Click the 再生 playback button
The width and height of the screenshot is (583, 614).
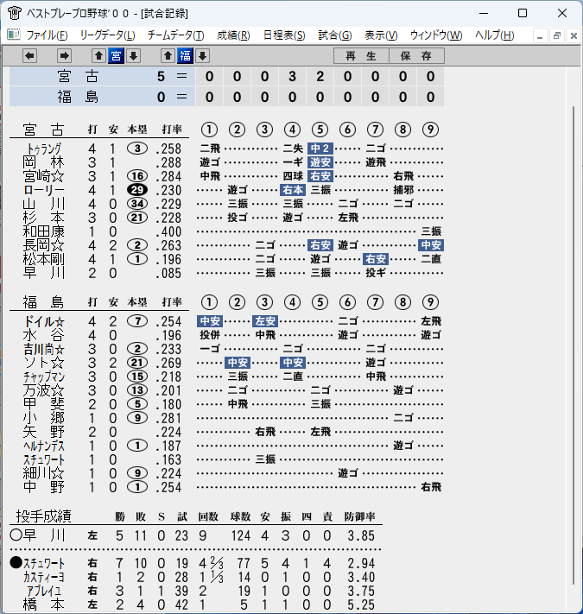tap(361, 55)
